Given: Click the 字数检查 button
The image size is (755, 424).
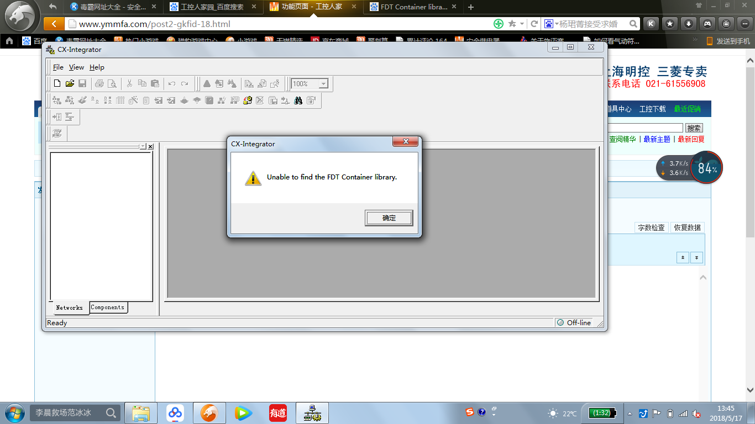Looking at the screenshot, I should 651,227.
